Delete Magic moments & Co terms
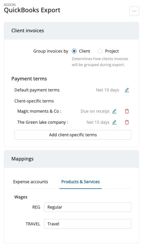143x246 pixels. pos(127,111)
